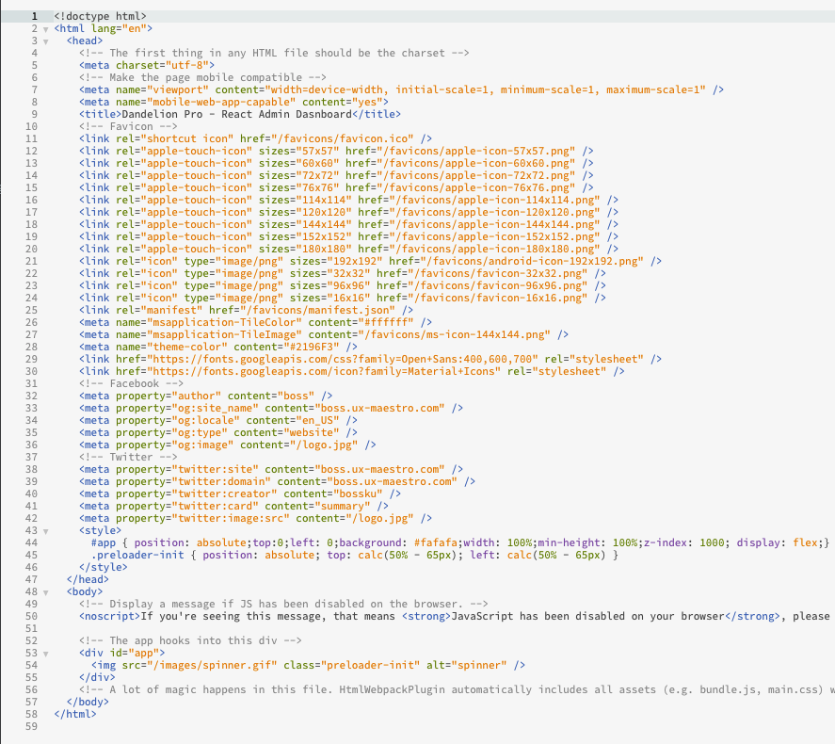Screen dimensions: 835x744
Task: Fold the body section on line 48
Action: [x=45, y=591]
